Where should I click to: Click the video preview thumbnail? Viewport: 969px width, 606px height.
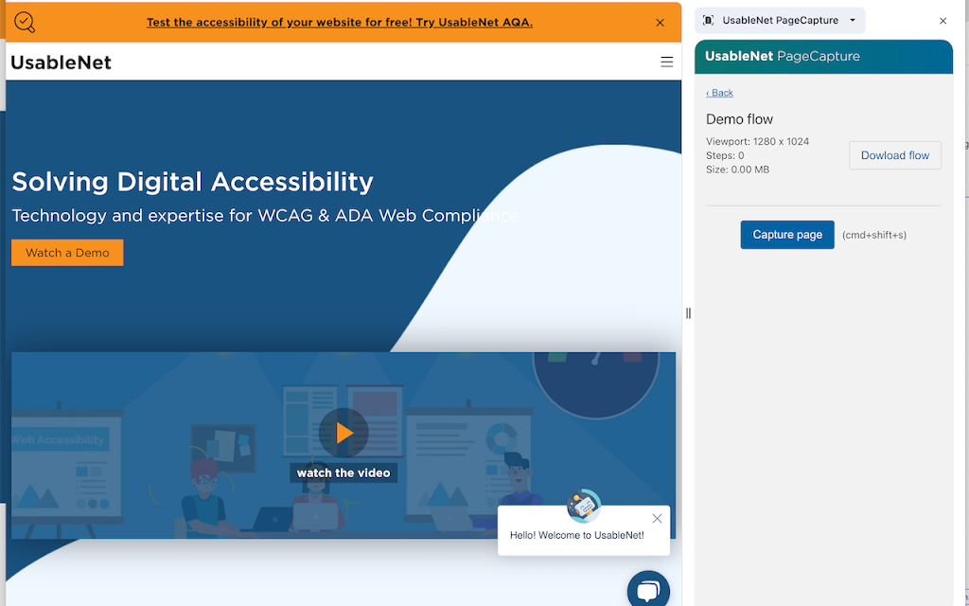pyautogui.click(x=344, y=445)
